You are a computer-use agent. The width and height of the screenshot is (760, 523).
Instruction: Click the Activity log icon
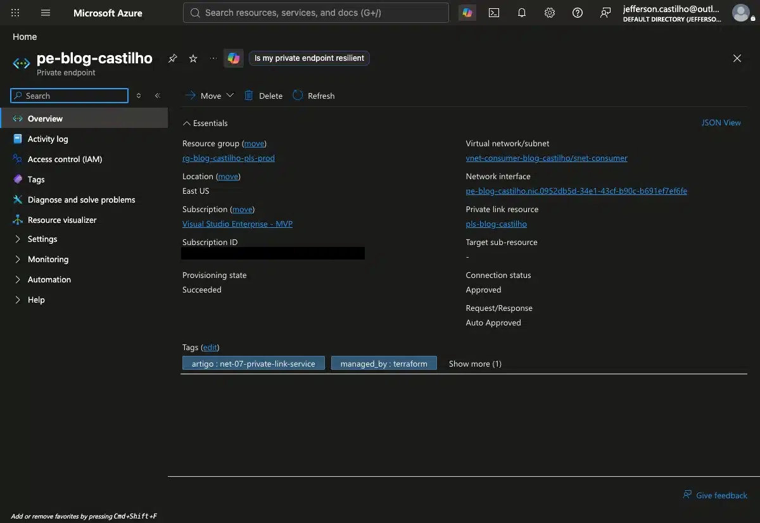click(18, 139)
